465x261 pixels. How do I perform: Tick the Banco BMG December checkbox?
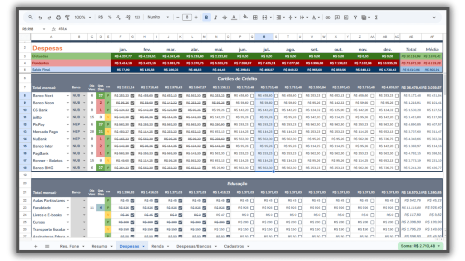tap(396, 168)
